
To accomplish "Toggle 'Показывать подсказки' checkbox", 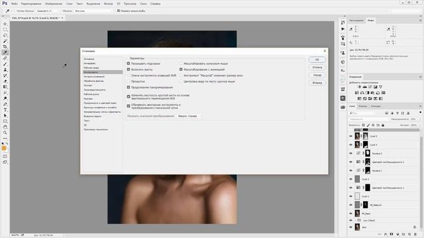I will (x=129, y=63).
